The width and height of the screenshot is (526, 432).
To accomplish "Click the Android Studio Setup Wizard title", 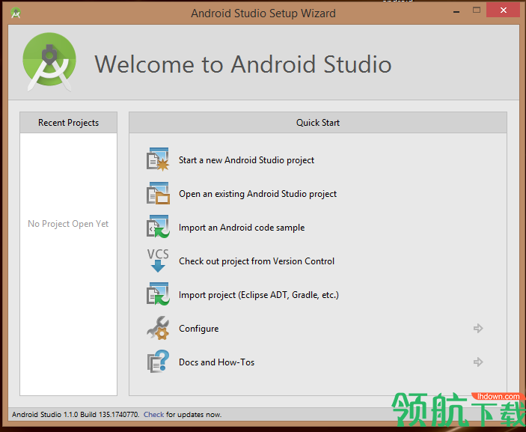I will (x=263, y=13).
